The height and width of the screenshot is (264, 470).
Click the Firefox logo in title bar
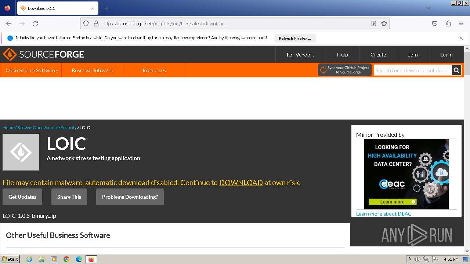[x=7, y=8]
